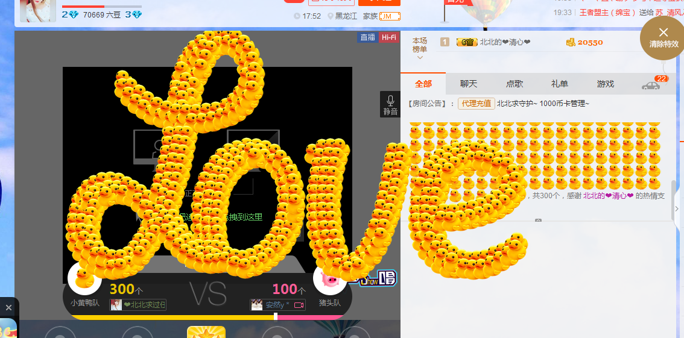The width and height of the screenshot is (684, 338).
Task: Click the host level progress bar
Action: click(x=102, y=7)
